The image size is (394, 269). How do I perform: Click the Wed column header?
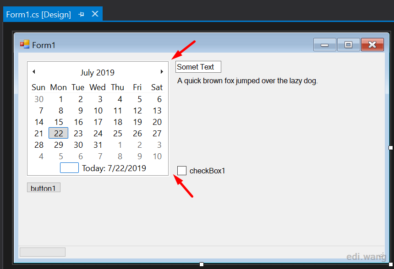click(98, 87)
